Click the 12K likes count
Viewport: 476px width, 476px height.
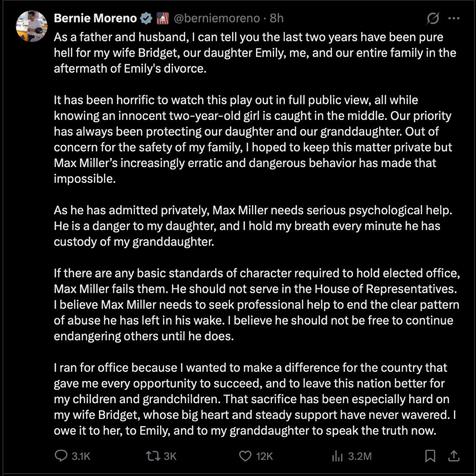coord(264,456)
